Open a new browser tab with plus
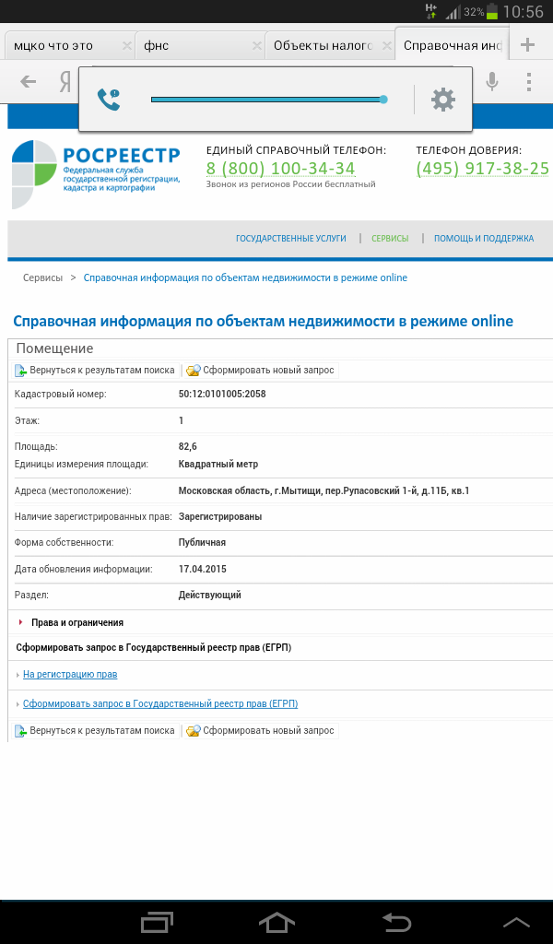This screenshot has height=944, width=553. [x=527, y=45]
